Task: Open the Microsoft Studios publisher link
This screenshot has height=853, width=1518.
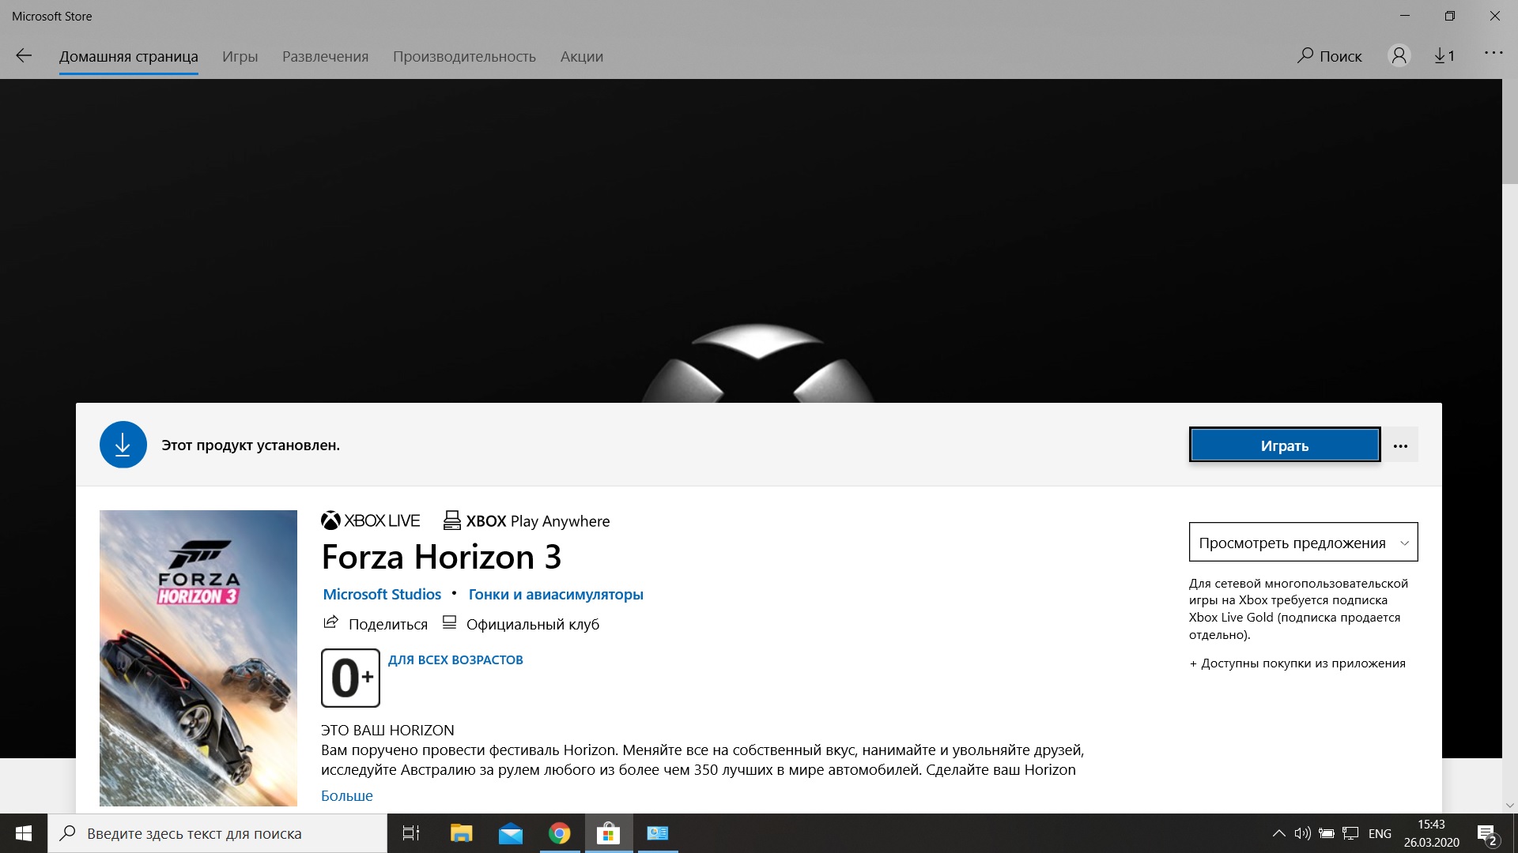Action: (x=382, y=594)
